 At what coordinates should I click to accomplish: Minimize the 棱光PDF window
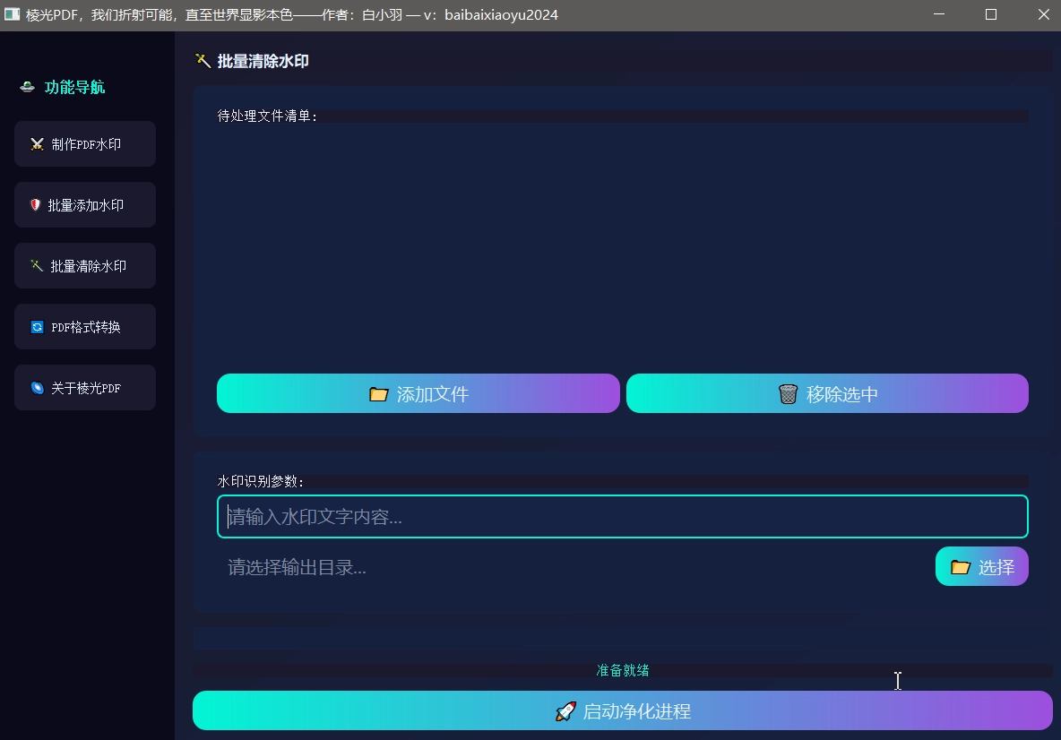[x=939, y=14]
